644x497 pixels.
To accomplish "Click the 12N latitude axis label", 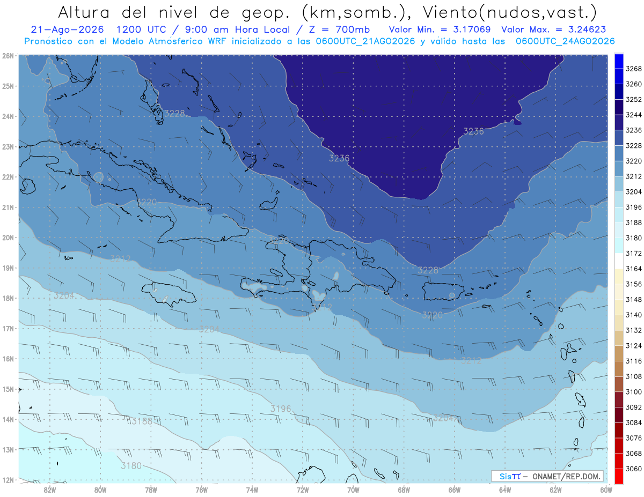I will 8,480.
